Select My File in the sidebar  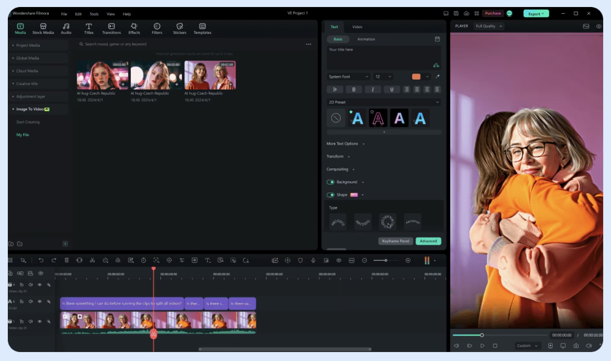[23, 135]
